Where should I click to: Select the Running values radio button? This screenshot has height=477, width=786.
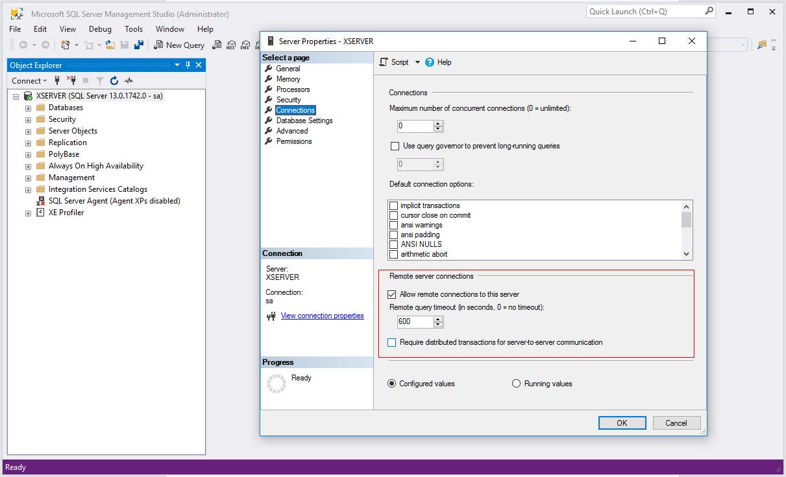pos(517,384)
